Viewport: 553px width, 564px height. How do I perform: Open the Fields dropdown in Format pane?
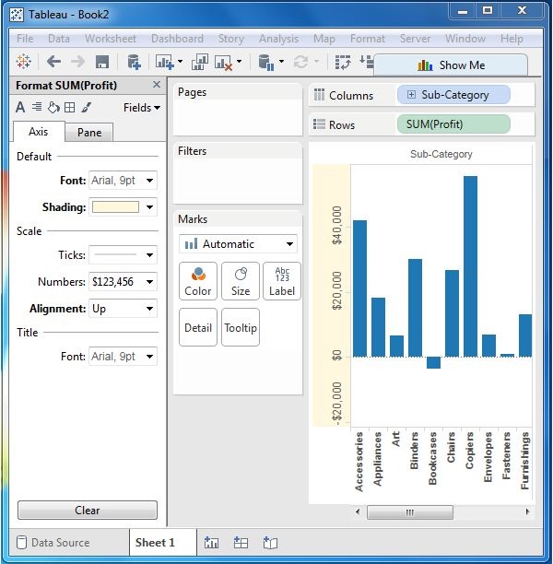141,107
